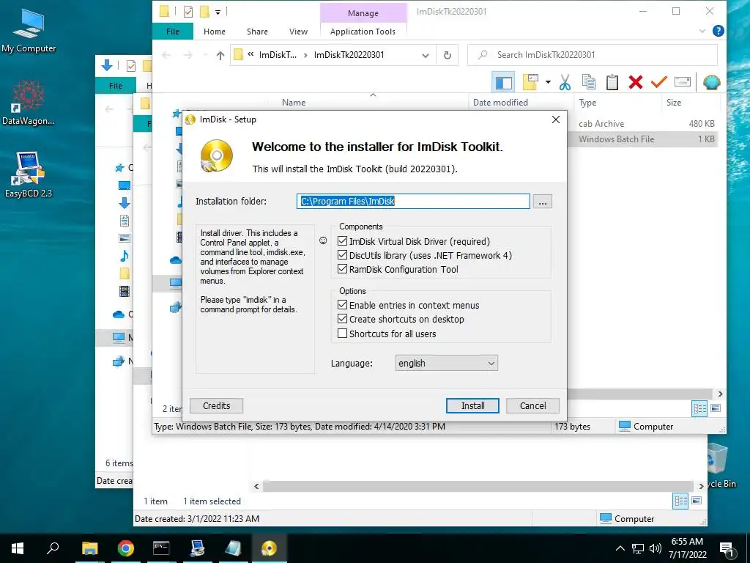
Task: Show hidden system tray icons
Action: (620, 548)
